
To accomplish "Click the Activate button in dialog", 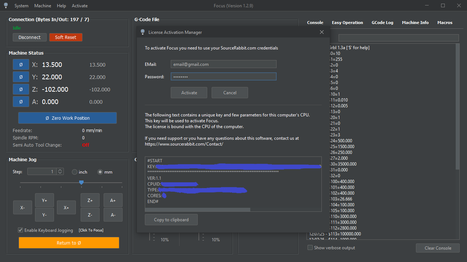I will (x=189, y=93).
